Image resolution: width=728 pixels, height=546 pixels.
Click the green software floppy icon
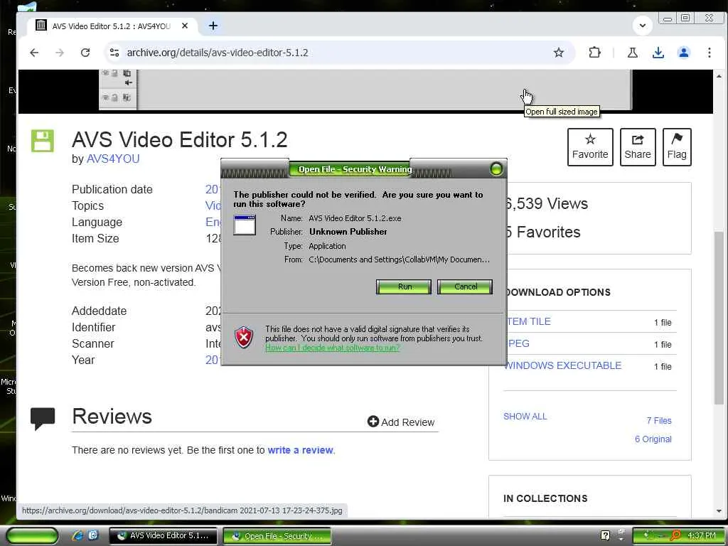[43, 141]
